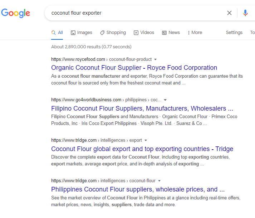Click the roycefood.com URL breadcrumb
The width and height of the screenshot is (255, 218).
pyautogui.click(x=102, y=59)
